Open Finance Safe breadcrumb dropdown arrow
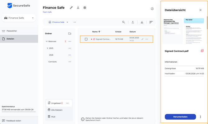This screenshot has width=208, height=124. (67, 22)
